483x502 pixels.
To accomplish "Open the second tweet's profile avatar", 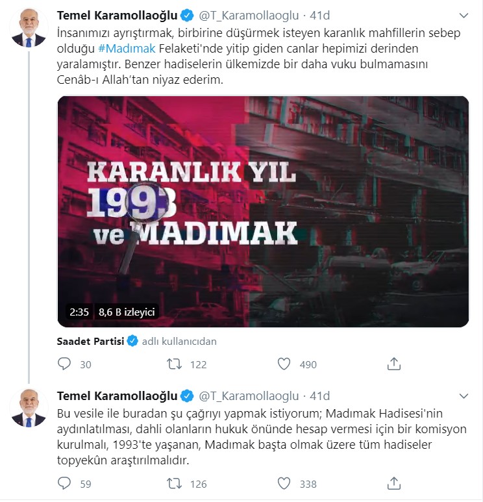I will pos(29,408).
